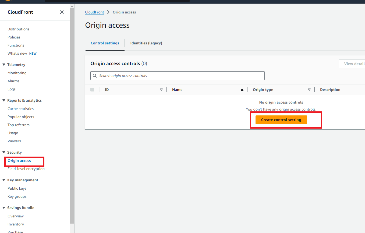The height and width of the screenshot is (233, 365).
Task: Open Distributions in the sidebar
Action: point(19,29)
